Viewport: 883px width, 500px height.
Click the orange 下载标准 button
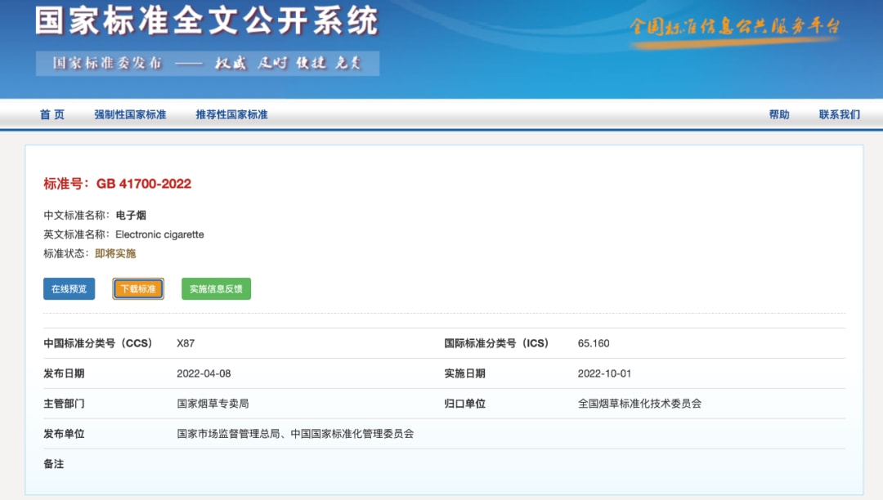click(x=138, y=289)
